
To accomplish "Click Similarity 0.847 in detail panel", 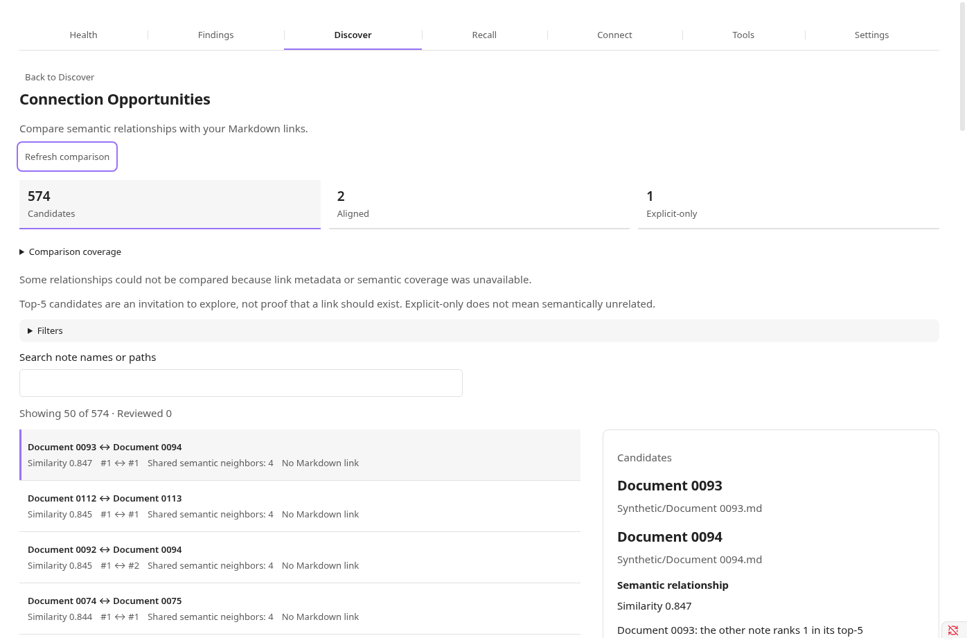I will 655,606.
